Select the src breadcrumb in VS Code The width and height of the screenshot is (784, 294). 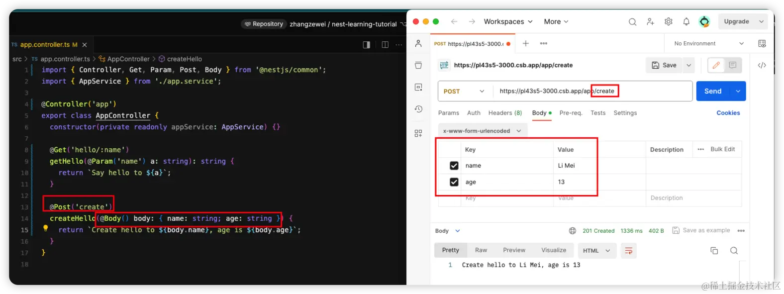[17, 59]
